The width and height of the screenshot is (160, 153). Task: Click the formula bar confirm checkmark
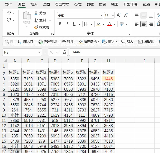58,52
